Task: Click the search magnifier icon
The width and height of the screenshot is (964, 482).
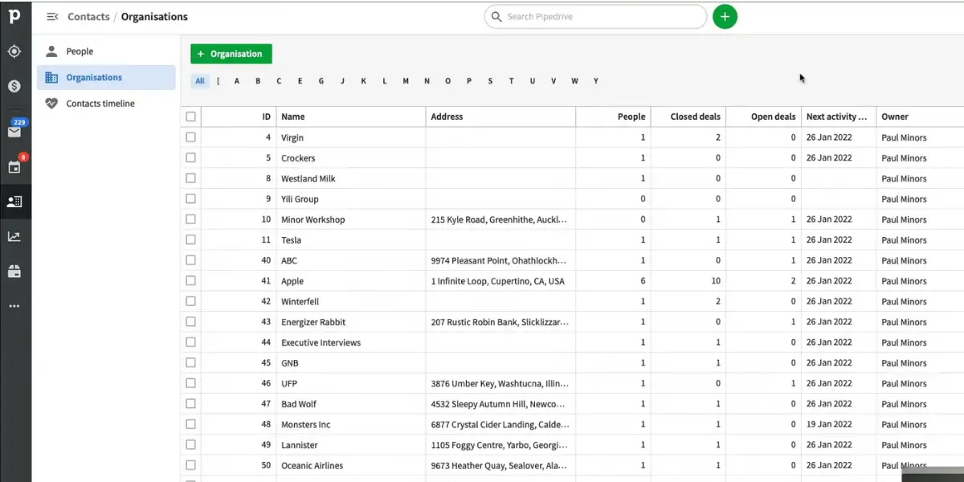Action: click(496, 17)
